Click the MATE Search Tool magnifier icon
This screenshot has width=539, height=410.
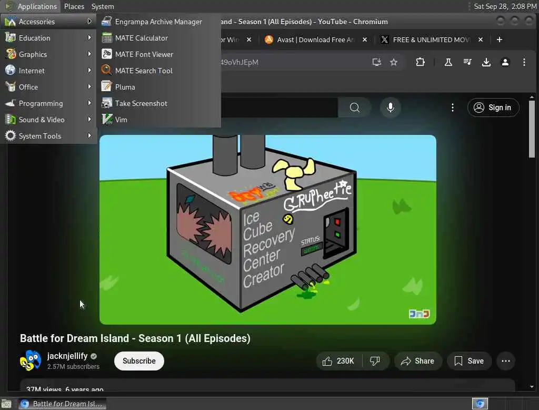click(x=107, y=70)
